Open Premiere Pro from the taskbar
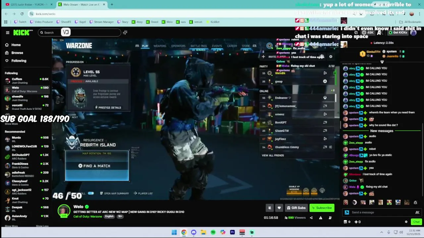This screenshot has height=238, width=424. click(x=232, y=232)
